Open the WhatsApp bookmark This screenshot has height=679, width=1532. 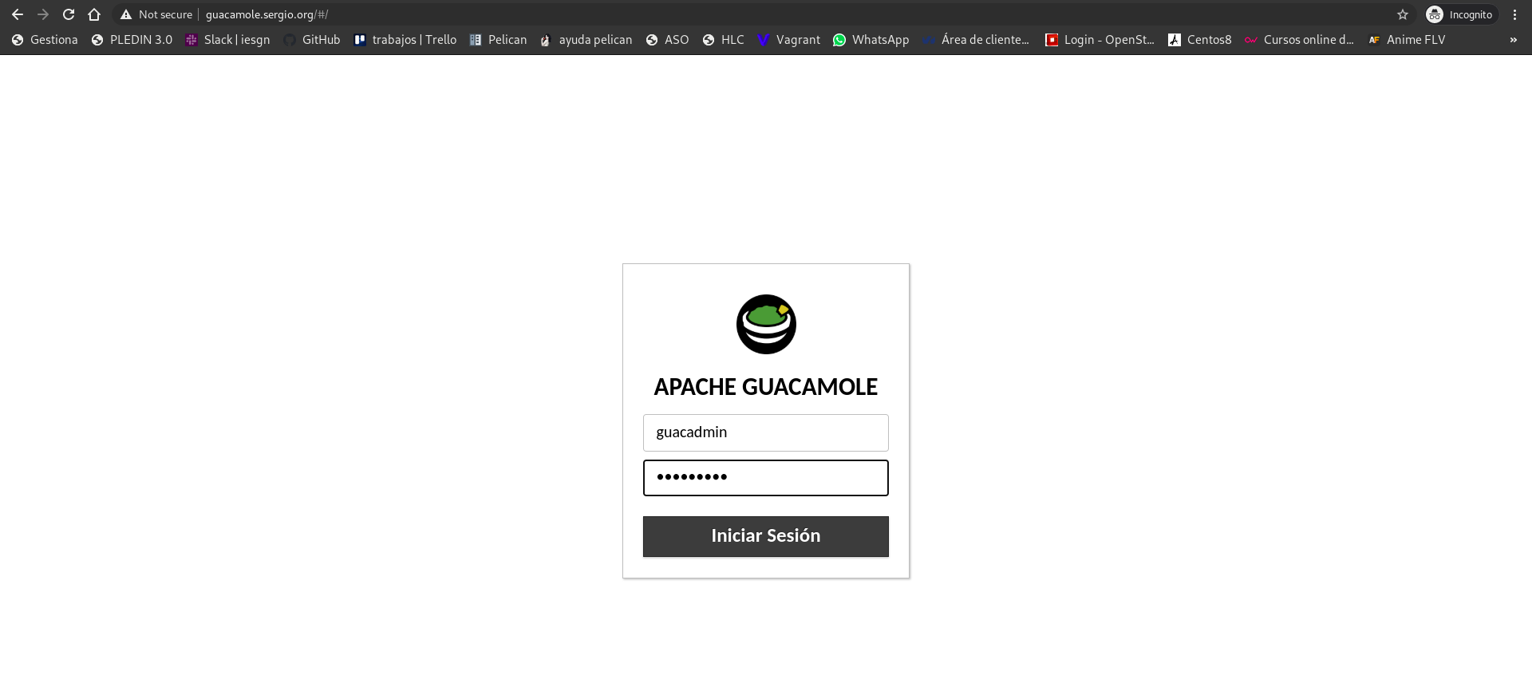click(871, 40)
